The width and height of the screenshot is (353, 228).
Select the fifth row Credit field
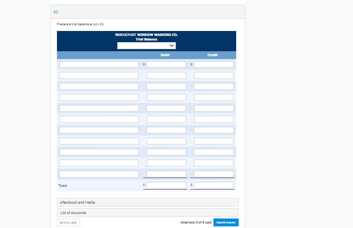pos(214,108)
